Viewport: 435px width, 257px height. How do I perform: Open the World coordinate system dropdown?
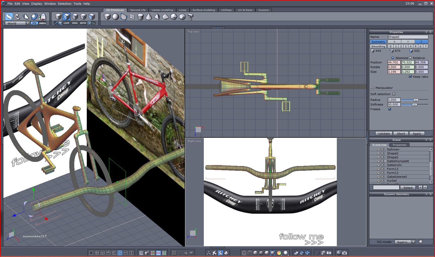28,23
